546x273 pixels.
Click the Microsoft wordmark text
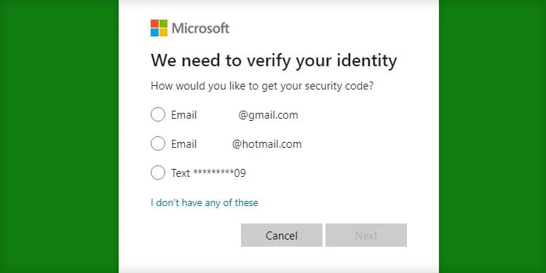point(201,28)
